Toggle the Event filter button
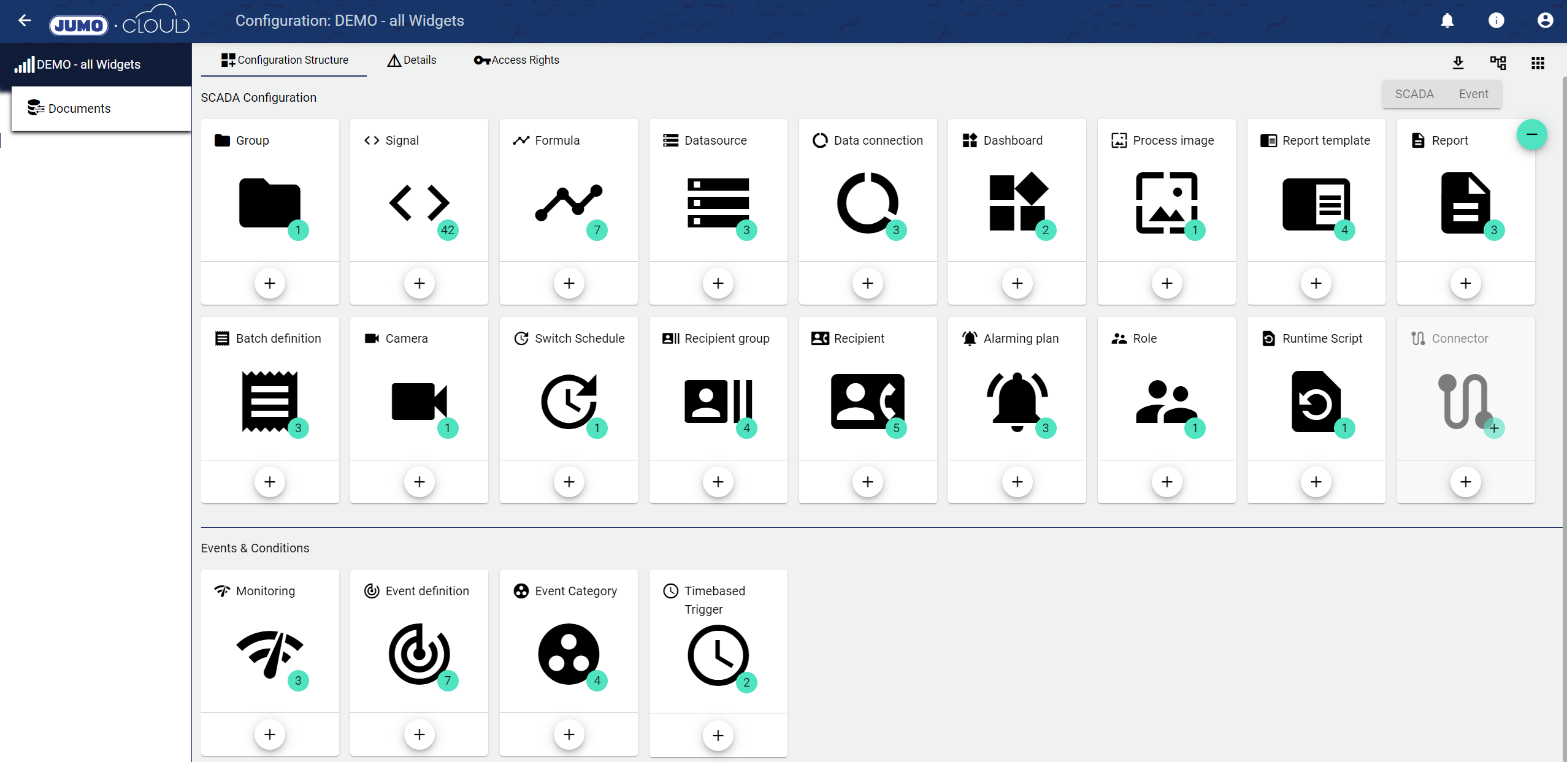Screen dimensions: 1567x762 [x=1473, y=94]
